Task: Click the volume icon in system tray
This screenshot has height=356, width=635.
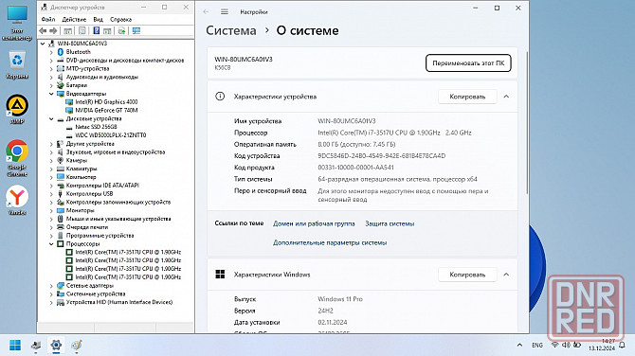Action: [566, 345]
